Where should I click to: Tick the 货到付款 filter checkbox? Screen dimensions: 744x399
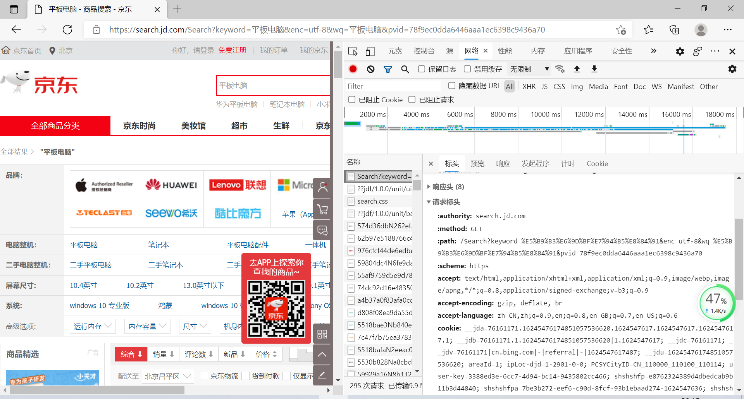[x=245, y=376]
